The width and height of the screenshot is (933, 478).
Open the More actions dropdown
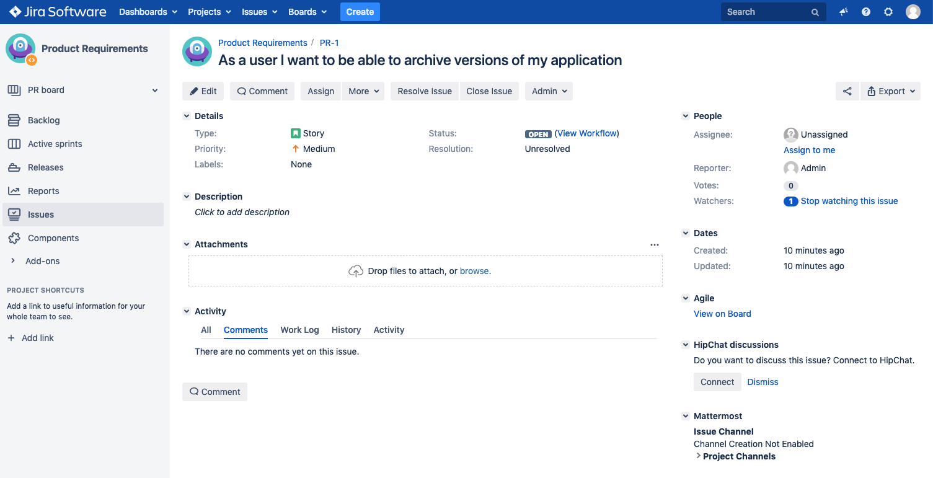[363, 91]
